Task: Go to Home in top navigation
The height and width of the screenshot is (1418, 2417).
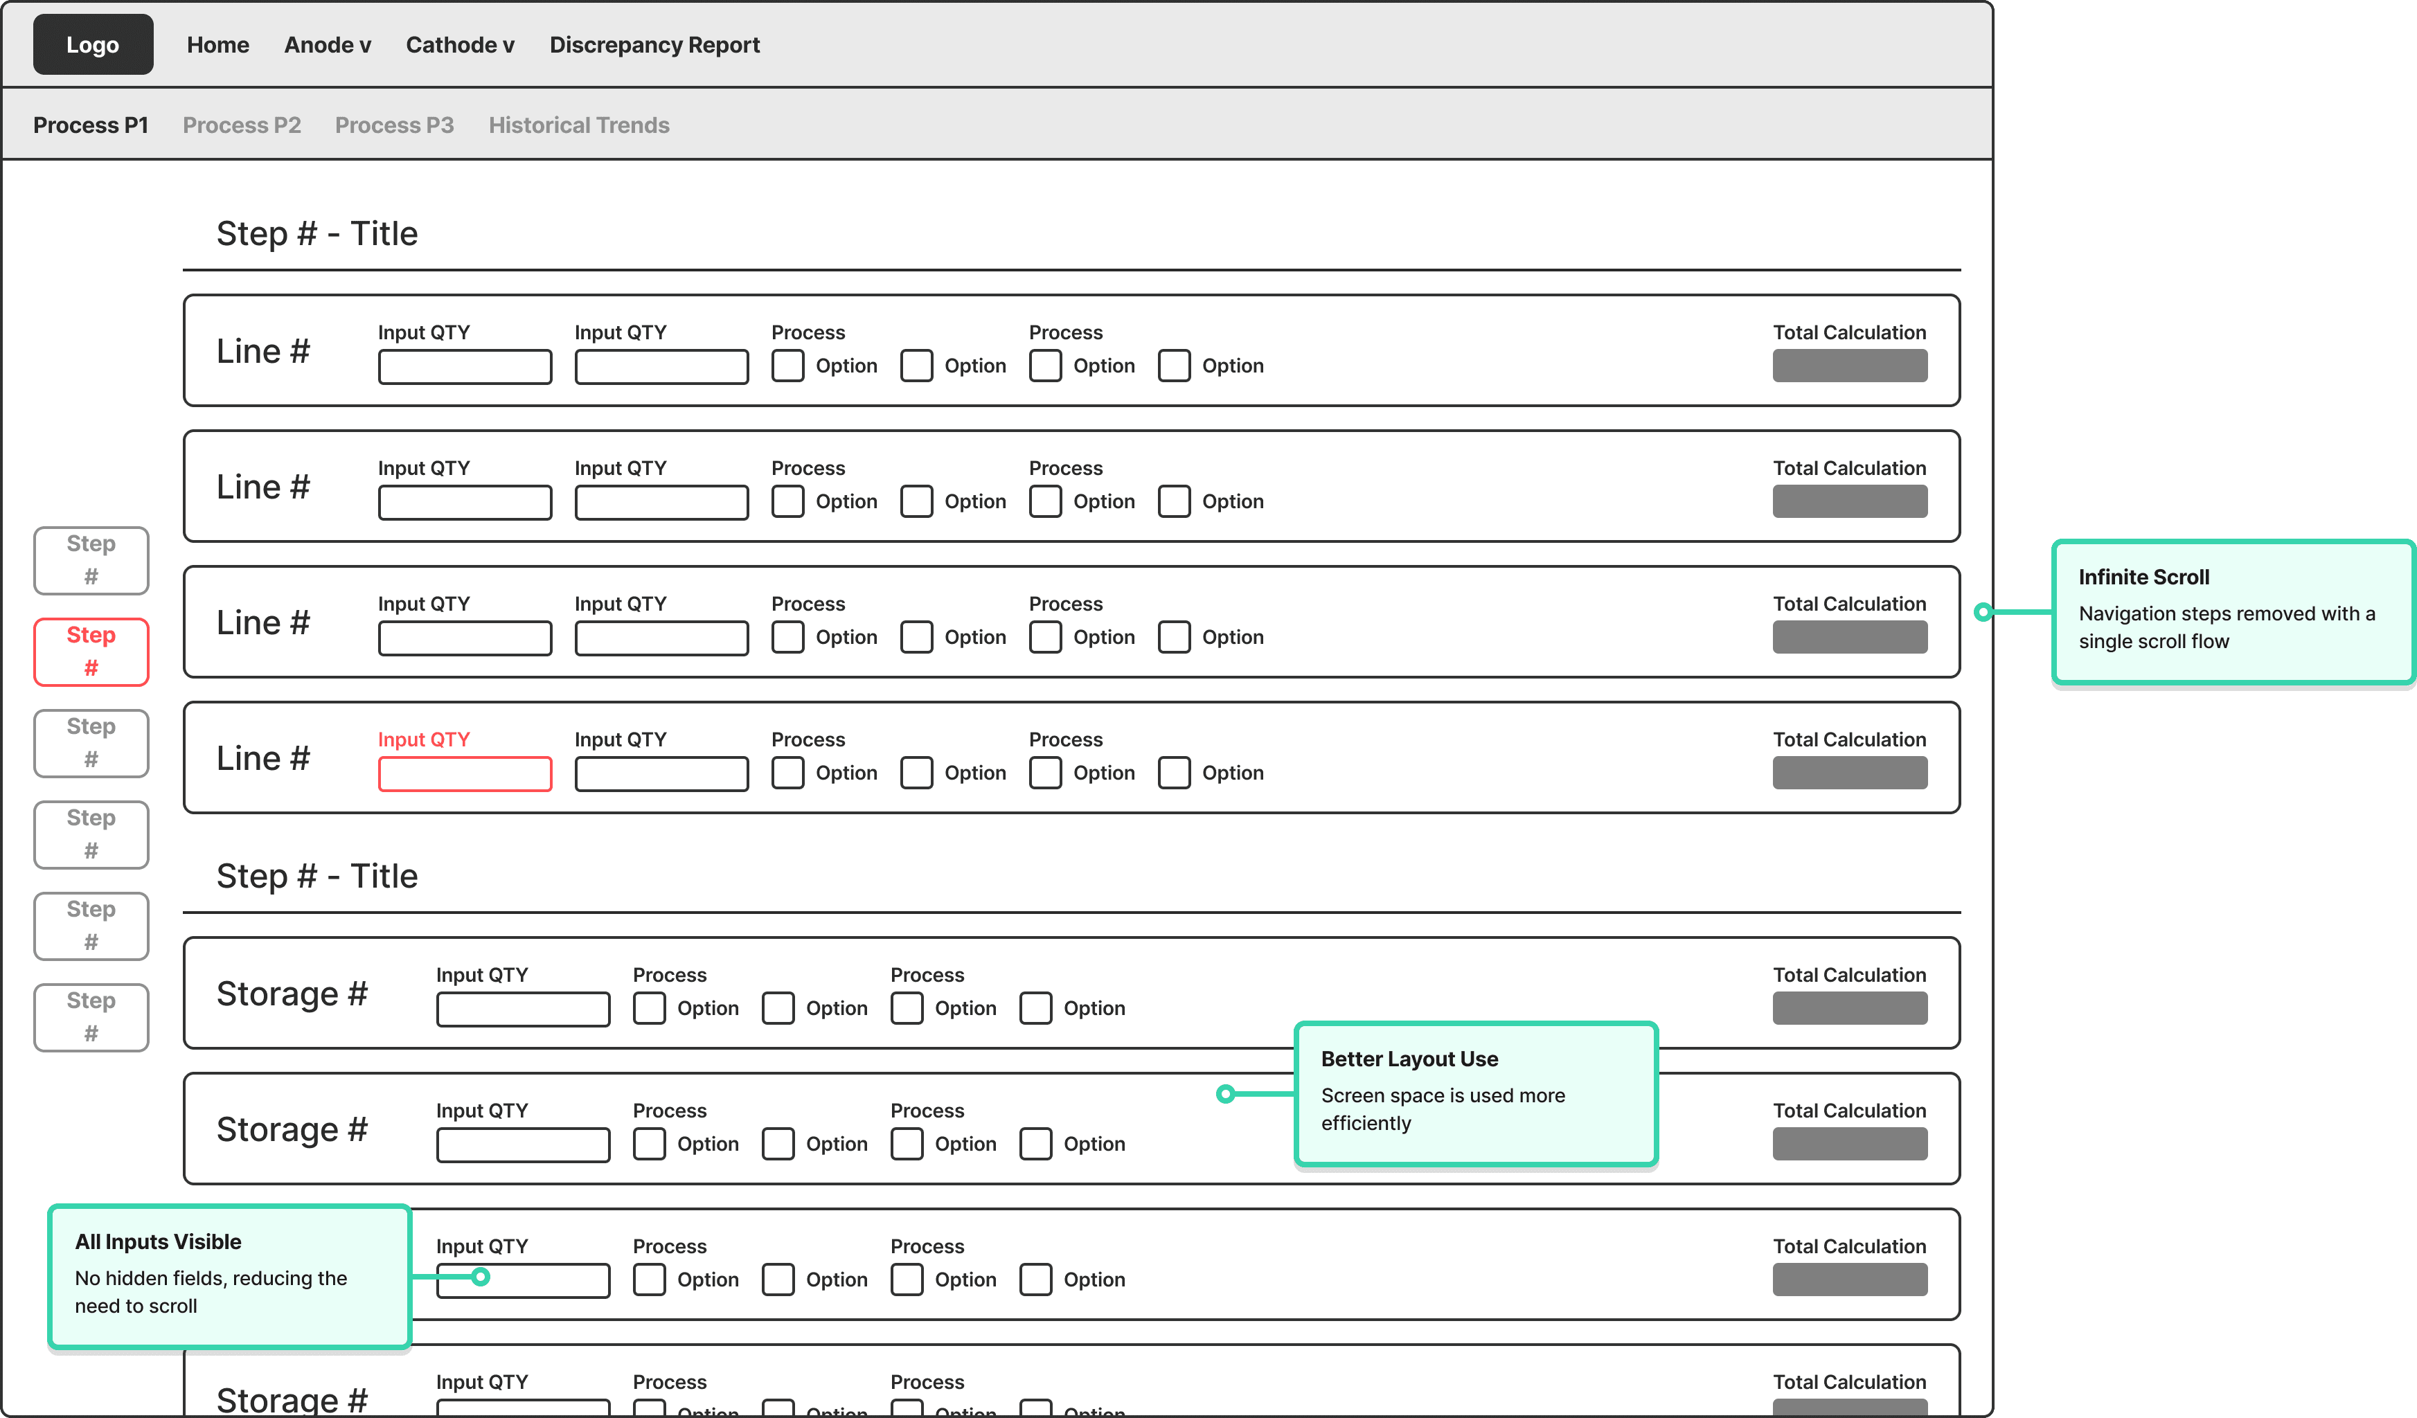Action: pos(217,45)
